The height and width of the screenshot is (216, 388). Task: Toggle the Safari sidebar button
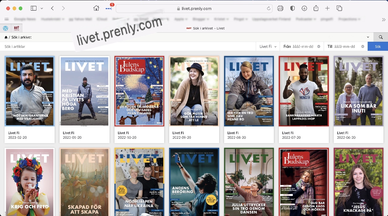(x=33, y=8)
